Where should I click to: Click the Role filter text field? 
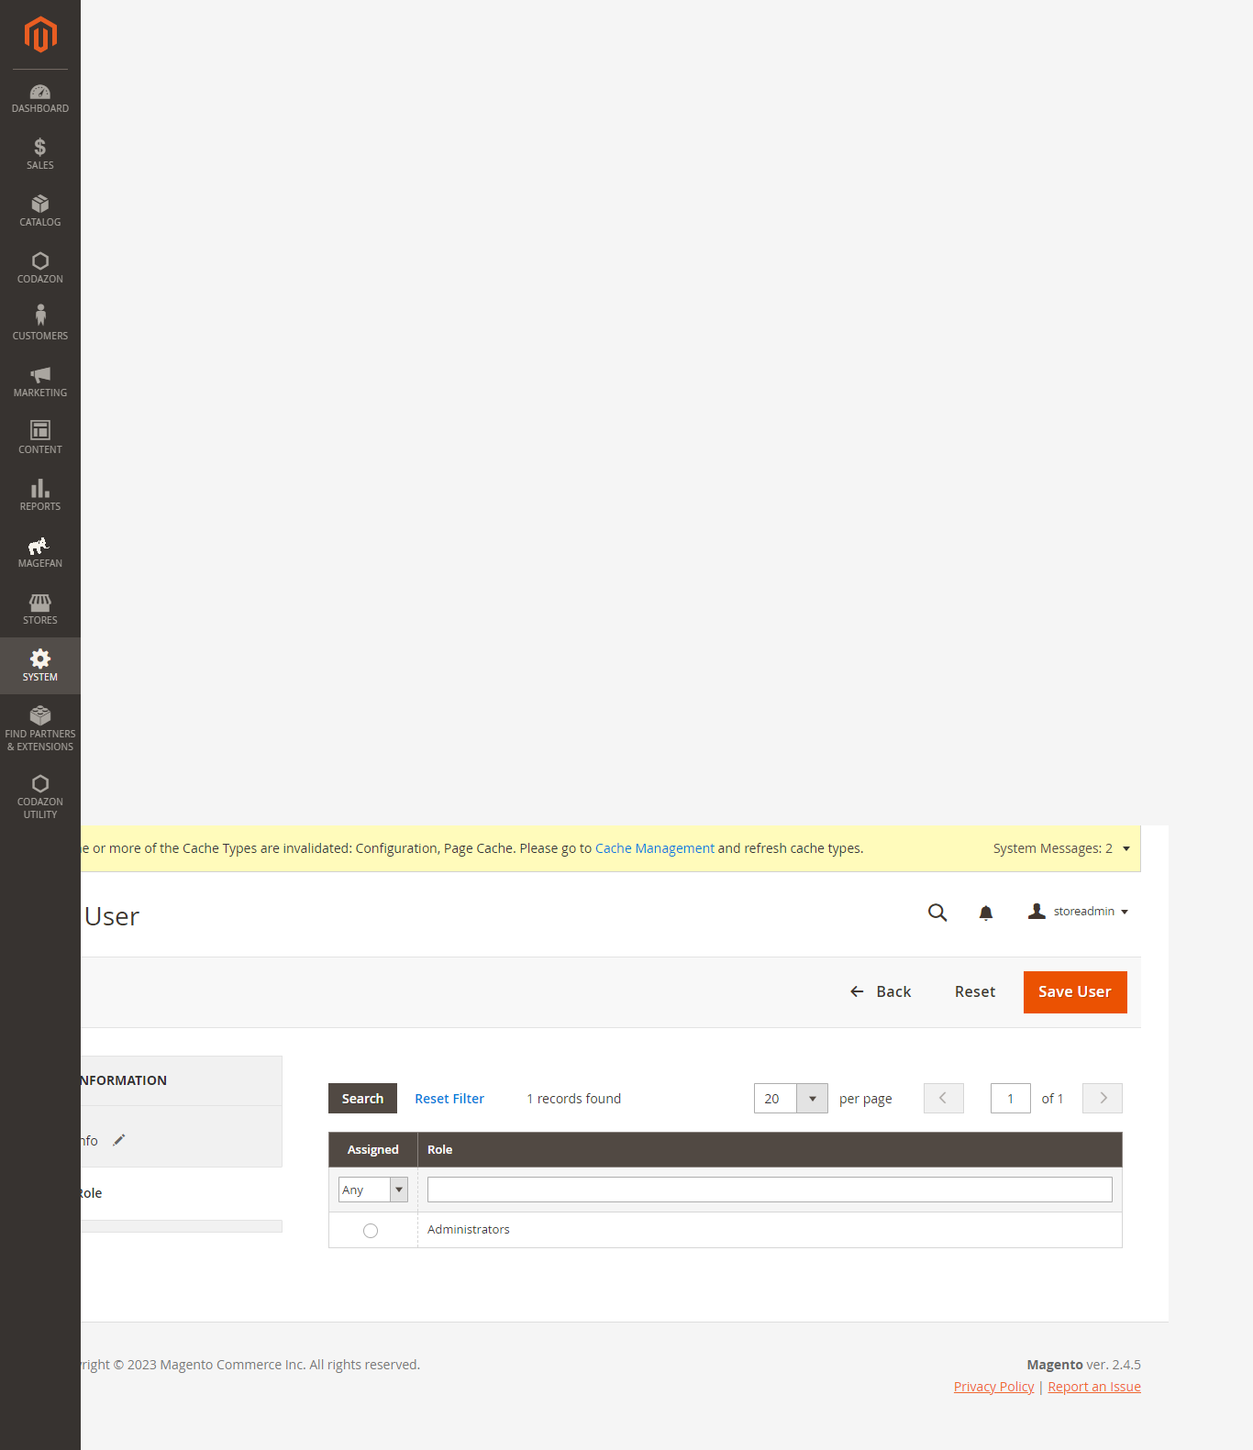coord(770,1190)
